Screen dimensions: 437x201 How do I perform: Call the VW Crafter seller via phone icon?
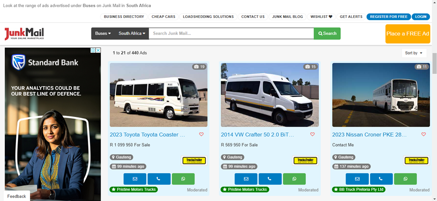click(270, 179)
